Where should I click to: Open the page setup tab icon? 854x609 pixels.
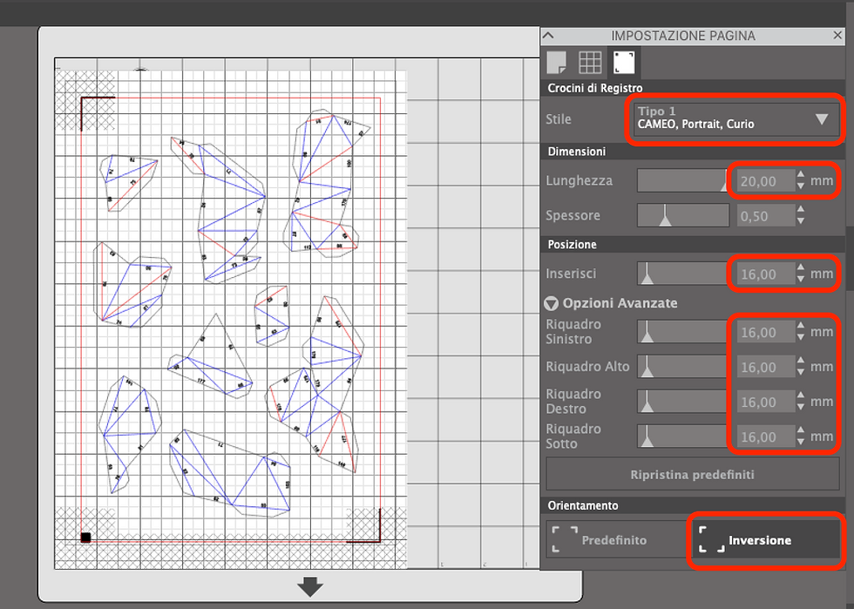556,62
